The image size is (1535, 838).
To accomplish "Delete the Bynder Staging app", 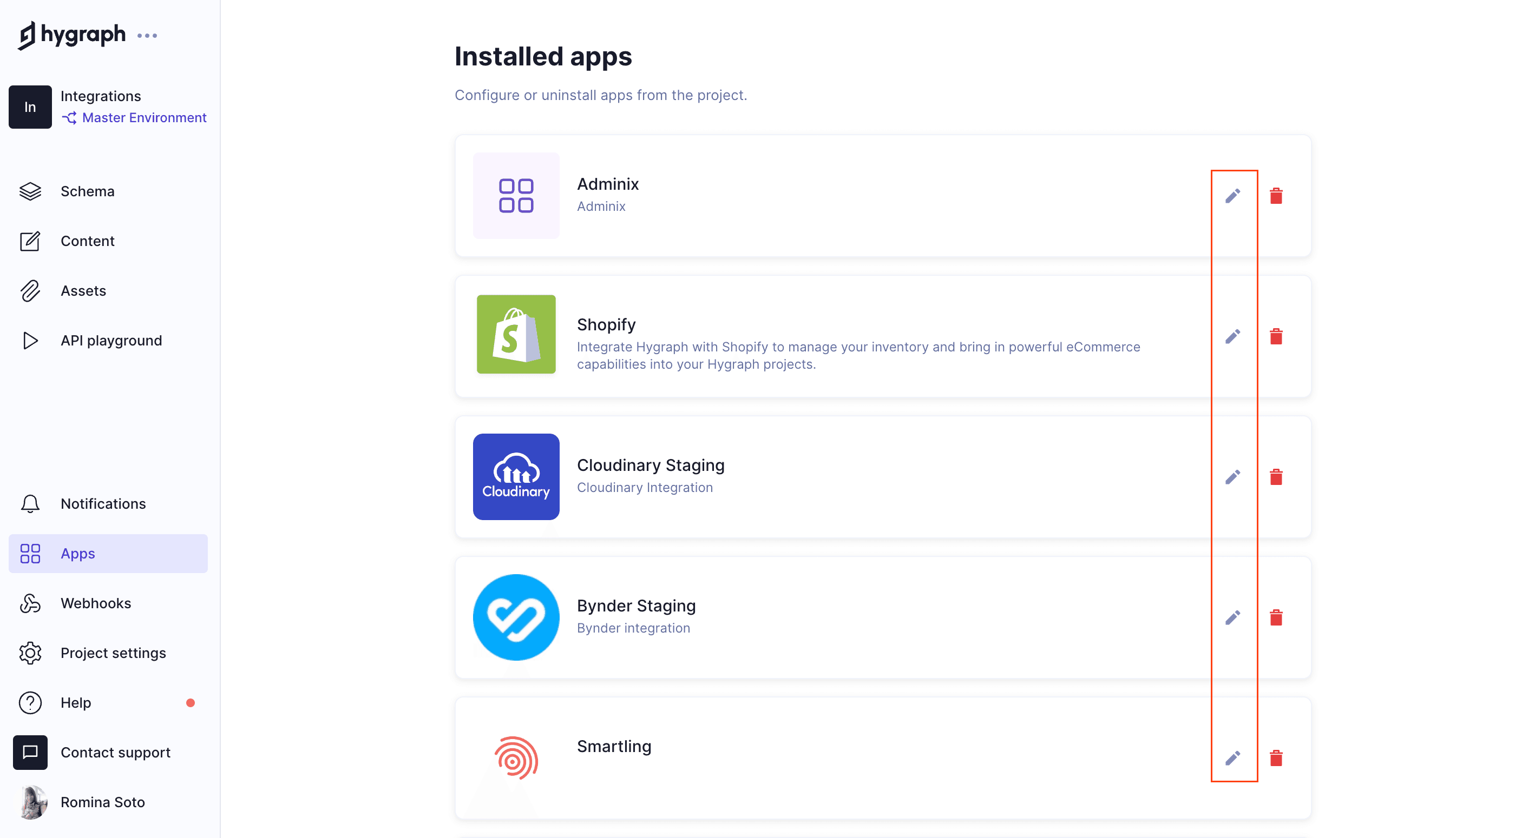I will pos(1277,618).
